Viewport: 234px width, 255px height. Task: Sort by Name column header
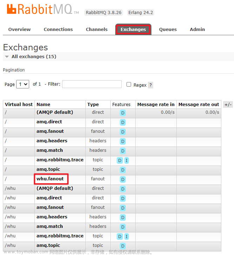point(43,104)
